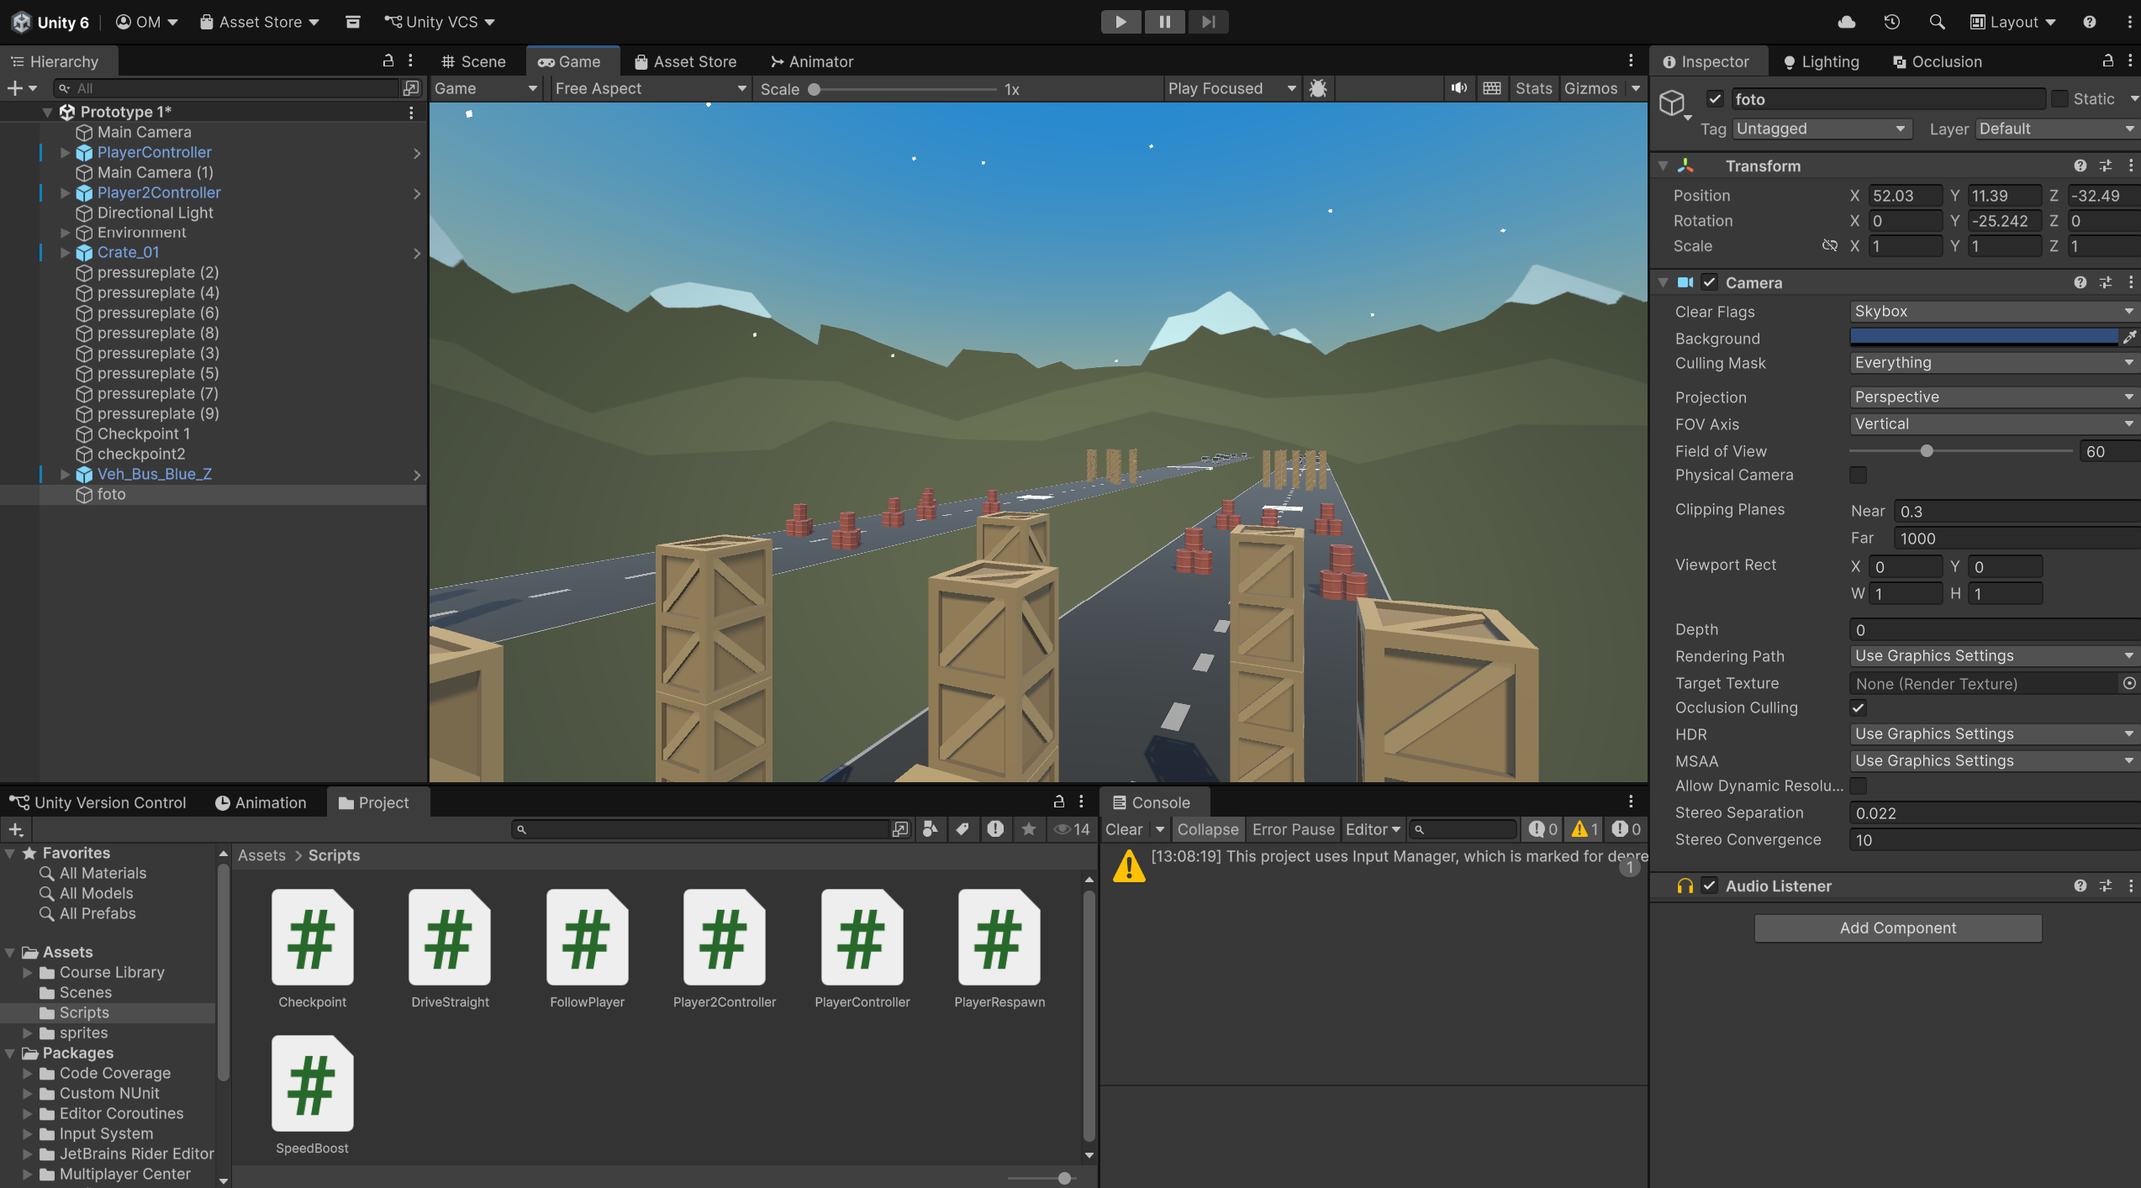Click the cloud services icon

(x=1847, y=22)
